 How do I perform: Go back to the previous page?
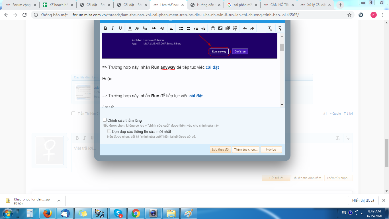[6, 15]
